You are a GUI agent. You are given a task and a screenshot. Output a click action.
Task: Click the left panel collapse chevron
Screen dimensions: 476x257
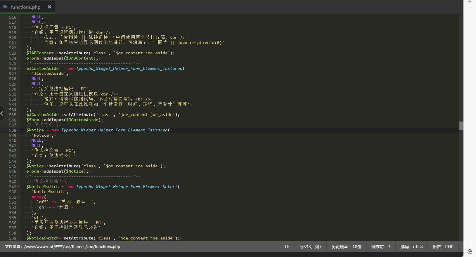coord(2,113)
